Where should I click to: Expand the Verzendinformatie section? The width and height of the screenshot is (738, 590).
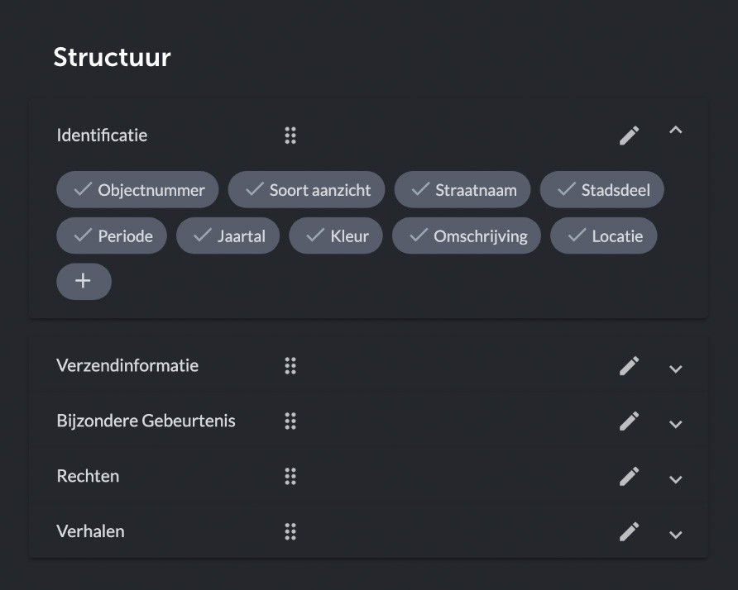click(x=676, y=369)
